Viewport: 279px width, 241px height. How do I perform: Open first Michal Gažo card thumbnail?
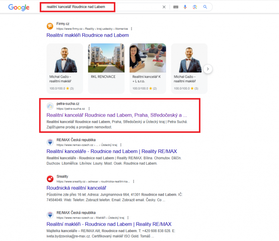point(65,58)
